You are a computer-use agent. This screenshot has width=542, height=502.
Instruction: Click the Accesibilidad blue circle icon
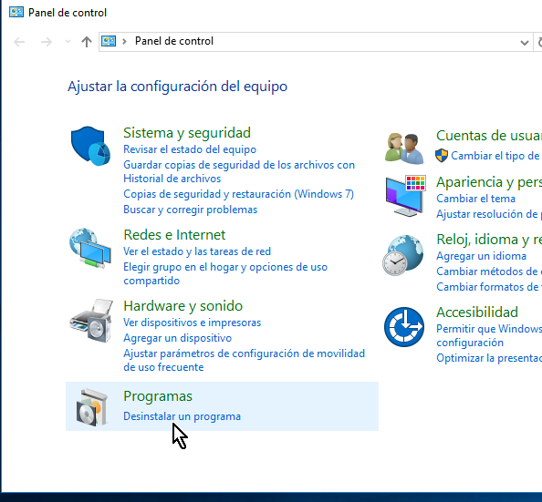(x=404, y=326)
